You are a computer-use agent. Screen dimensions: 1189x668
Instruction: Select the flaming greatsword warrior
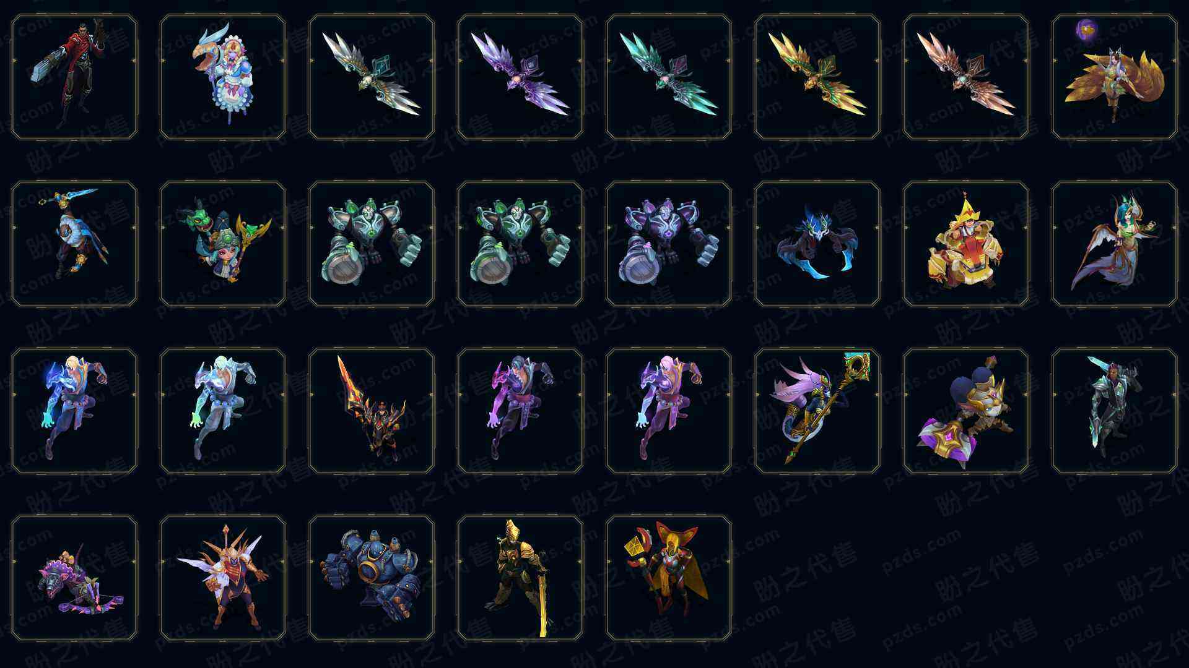[372, 411]
